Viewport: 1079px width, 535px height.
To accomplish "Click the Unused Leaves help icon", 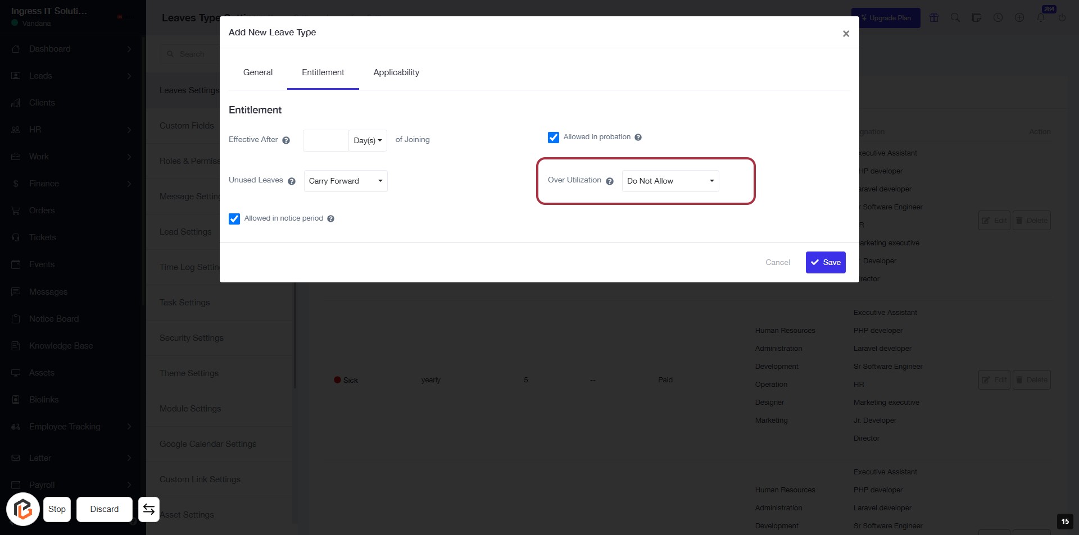I will point(292,181).
